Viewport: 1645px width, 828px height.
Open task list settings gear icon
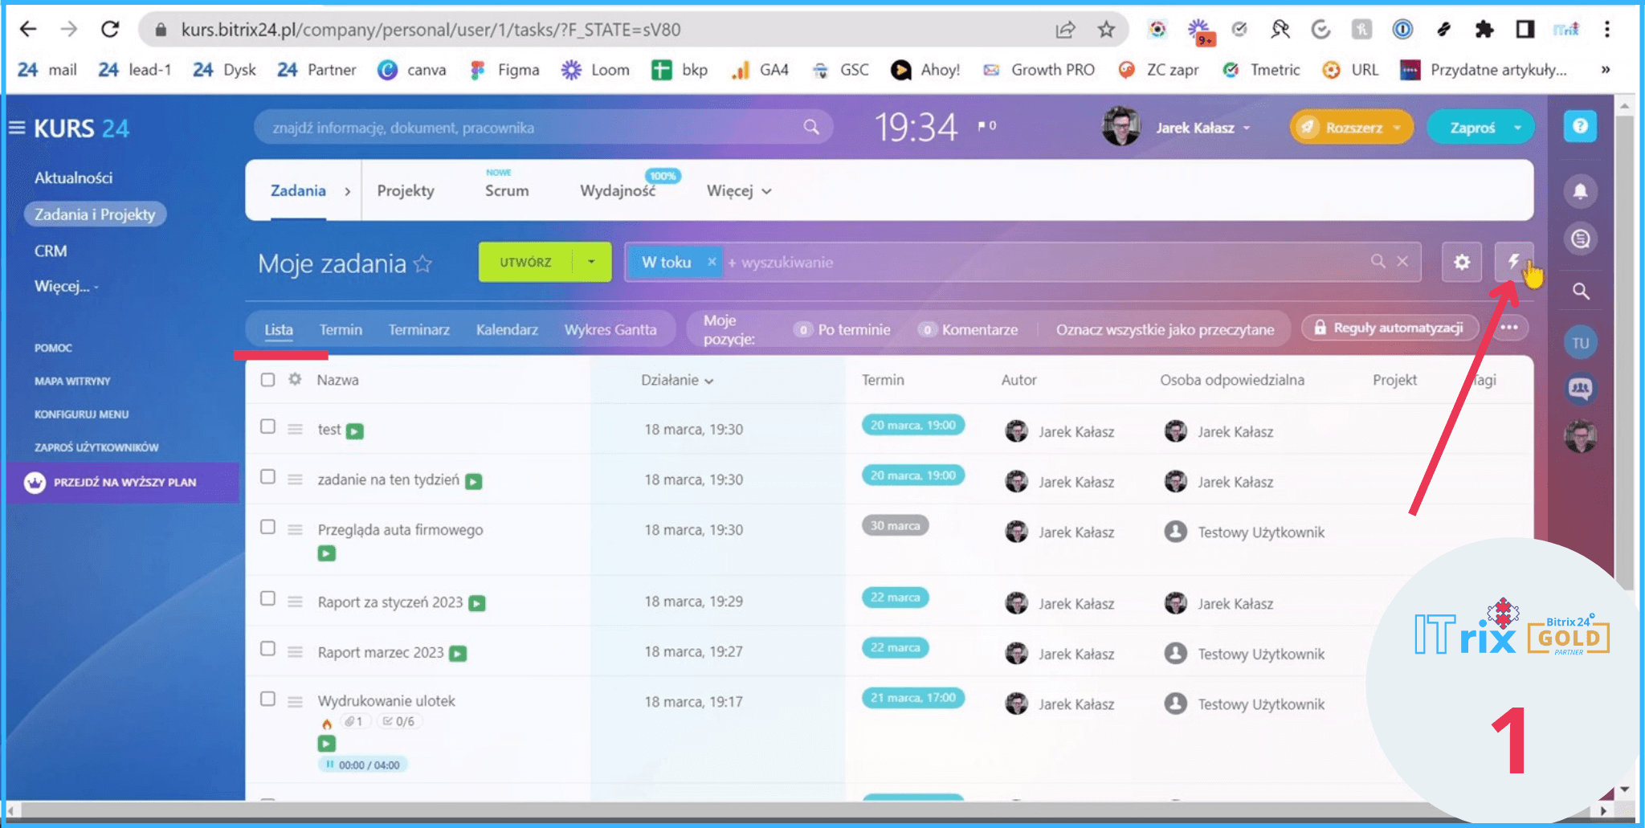[x=1461, y=262]
